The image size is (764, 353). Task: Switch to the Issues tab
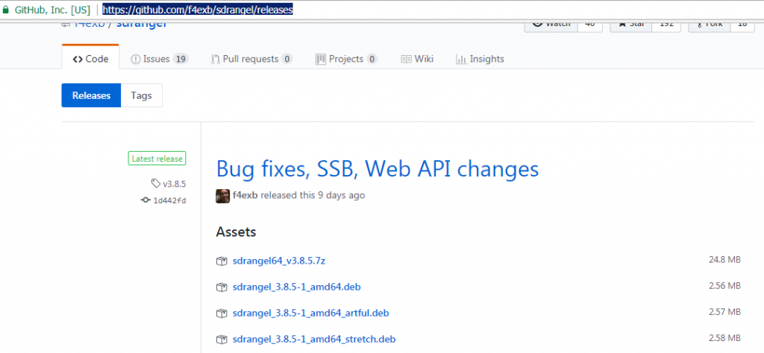click(159, 59)
